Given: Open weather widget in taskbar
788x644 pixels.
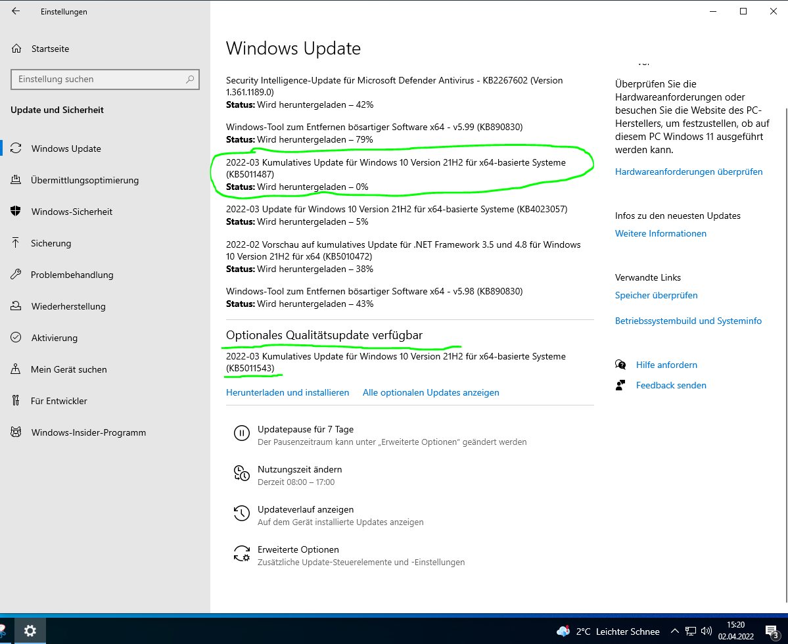Looking at the screenshot, I should pos(608,632).
